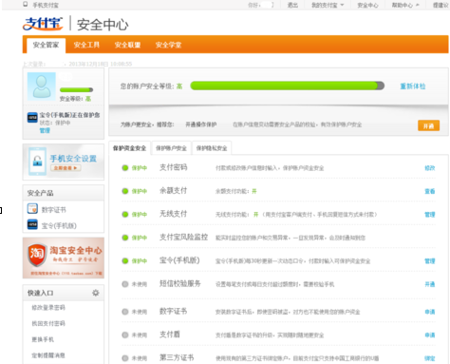Click gray status dot for 支付盾
450x364 pixels.
tap(125, 335)
